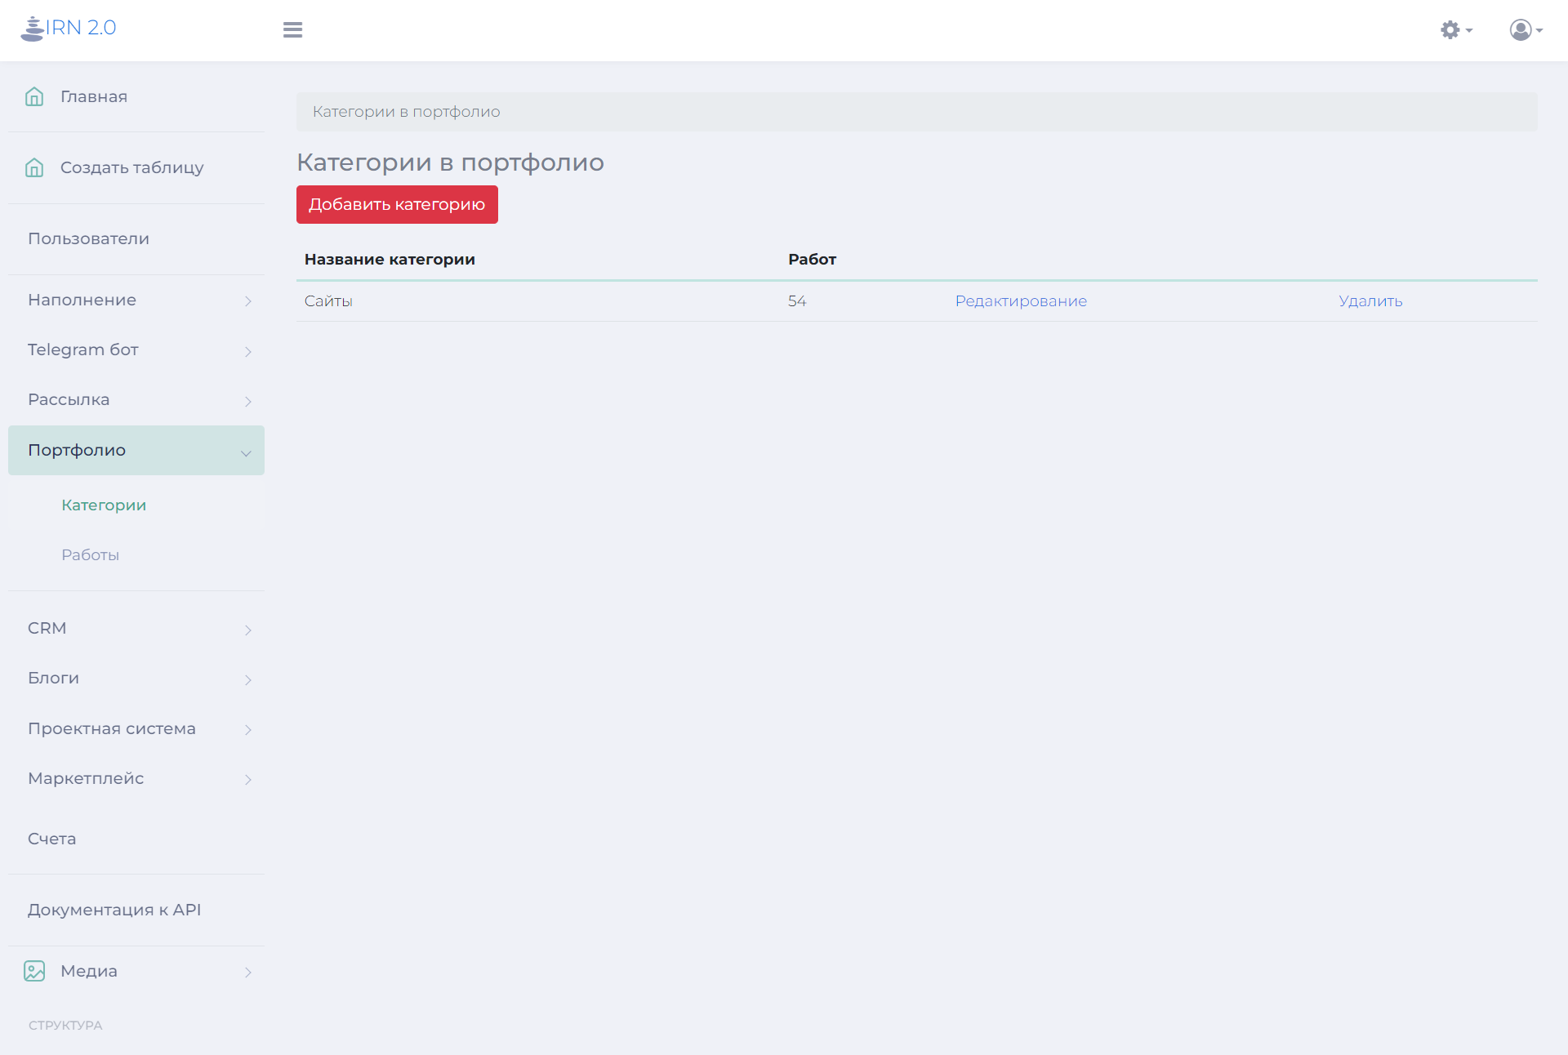This screenshot has height=1055, width=1568.
Task: Open the Рассылка menu item
Action: (136, 399)
